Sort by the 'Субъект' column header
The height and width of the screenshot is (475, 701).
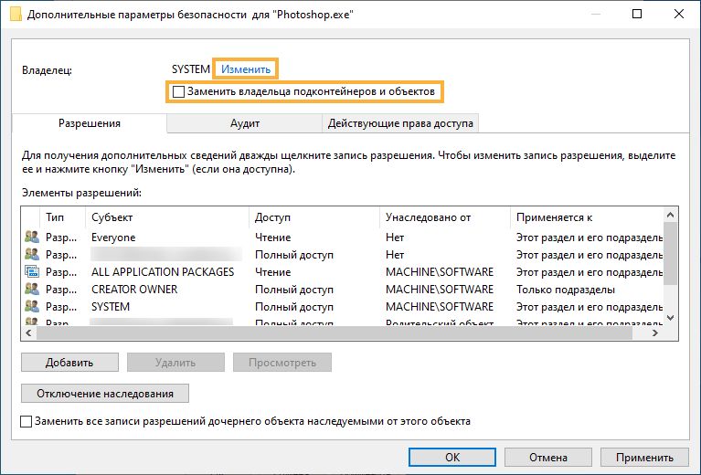click(x=166, y=217)
